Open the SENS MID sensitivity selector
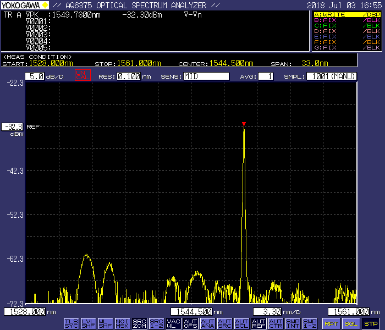 pos(206,76)
